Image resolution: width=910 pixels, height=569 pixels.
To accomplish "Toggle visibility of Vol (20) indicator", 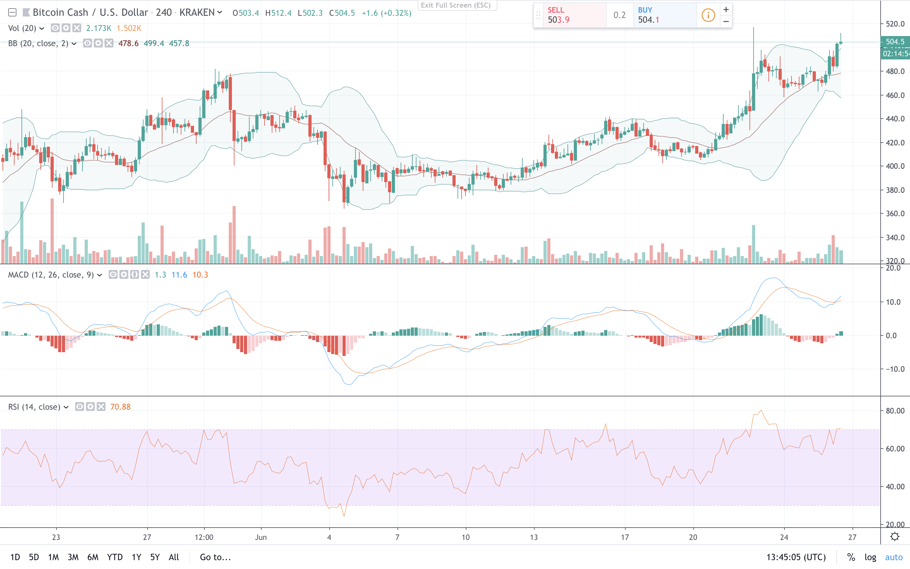I will tap(55, 28).
